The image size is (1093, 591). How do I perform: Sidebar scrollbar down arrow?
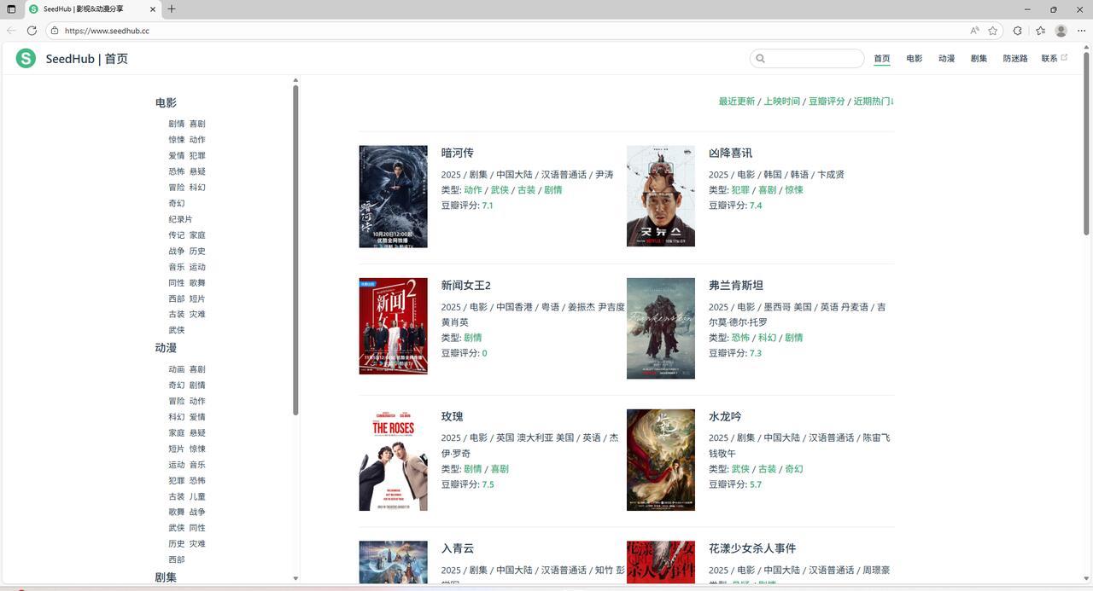click(295, 578)
